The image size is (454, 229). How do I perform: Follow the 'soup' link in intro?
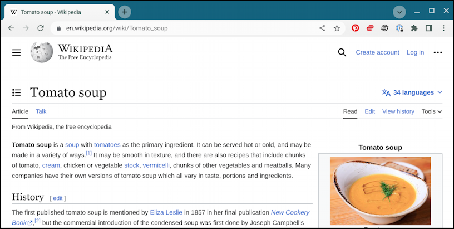[x=72, y=145]
